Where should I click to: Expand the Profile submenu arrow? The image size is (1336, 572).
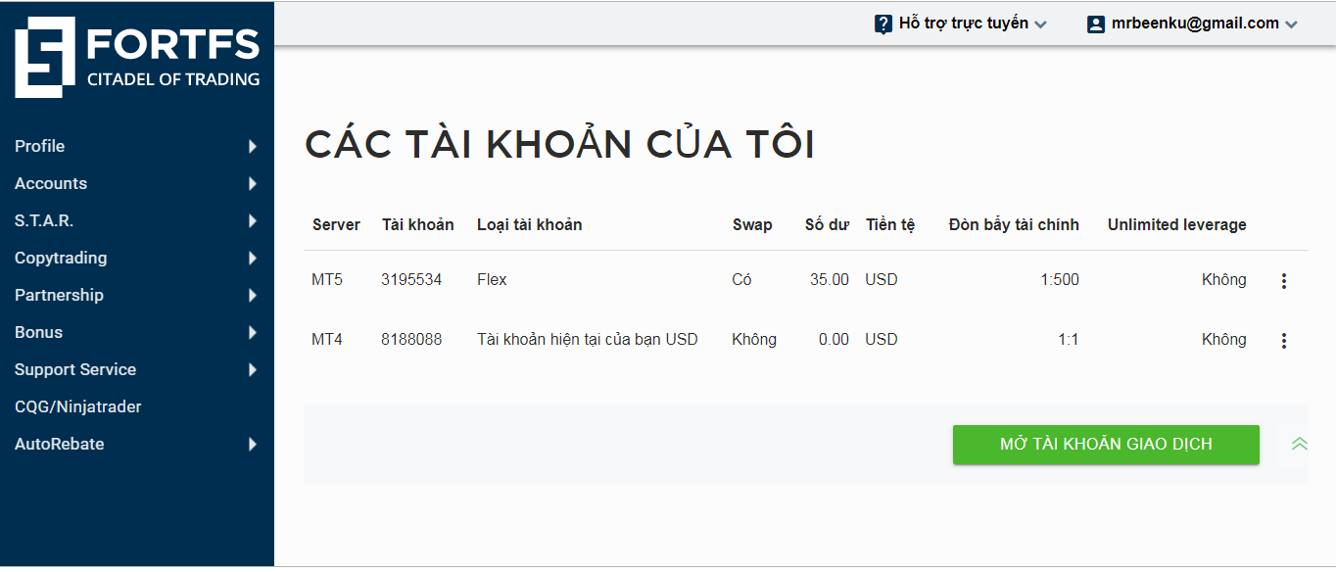click(x=253, y=147)
